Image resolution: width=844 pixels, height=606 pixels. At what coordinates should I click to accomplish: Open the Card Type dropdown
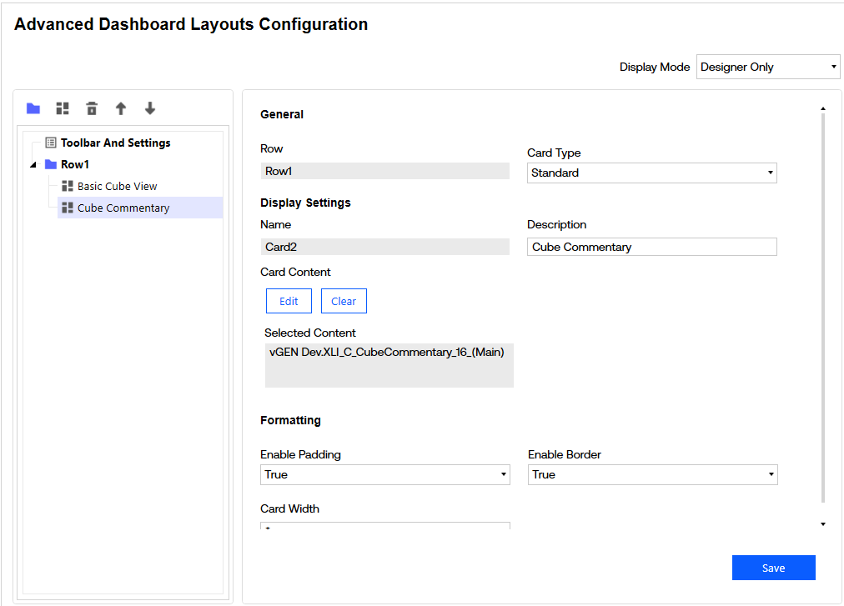652,173
